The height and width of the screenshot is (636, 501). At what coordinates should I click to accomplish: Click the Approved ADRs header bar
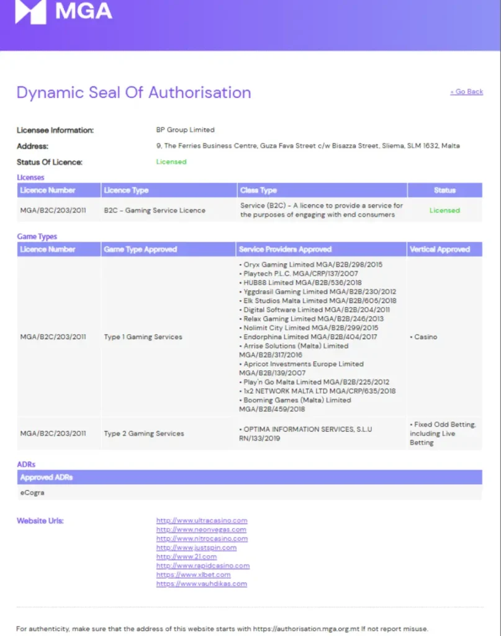(x=249, y=478)
